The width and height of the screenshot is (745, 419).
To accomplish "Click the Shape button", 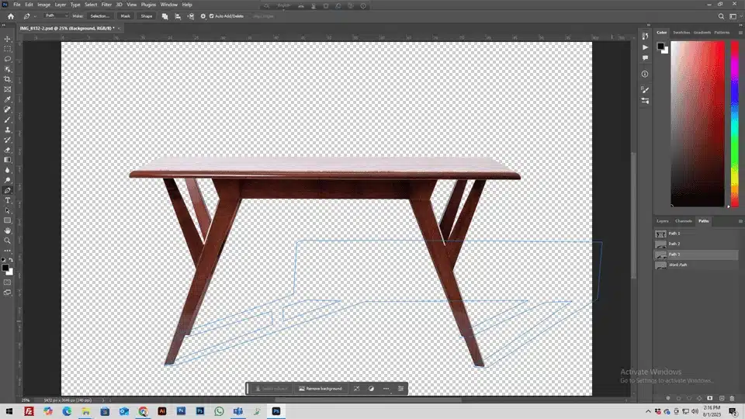I will [x=147, y=16].
